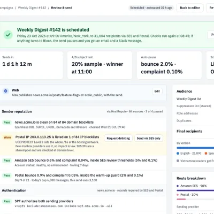
Task: Click Amazon SES · 90% route bar
Action: tap(195, 190)
